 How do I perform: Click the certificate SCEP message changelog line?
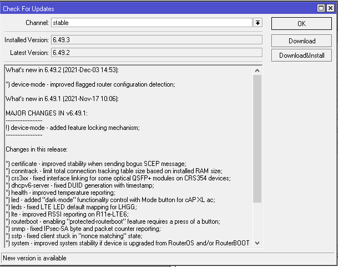click(96, 164)
